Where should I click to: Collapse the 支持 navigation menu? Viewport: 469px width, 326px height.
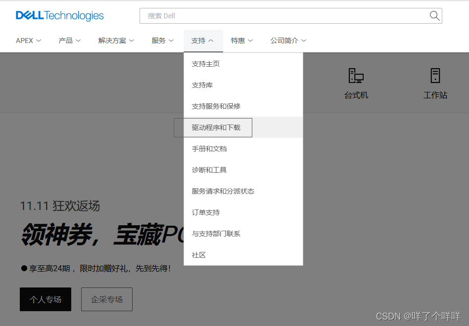coord(203,41)
